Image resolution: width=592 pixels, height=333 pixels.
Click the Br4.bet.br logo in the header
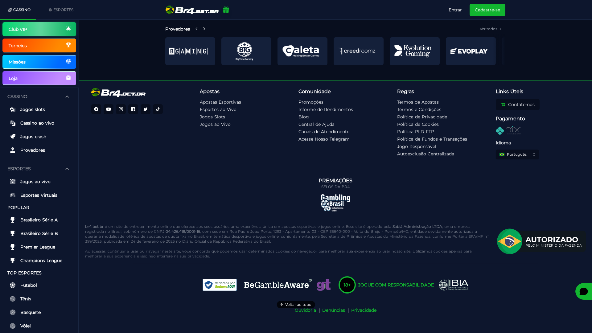pos(192,10)
